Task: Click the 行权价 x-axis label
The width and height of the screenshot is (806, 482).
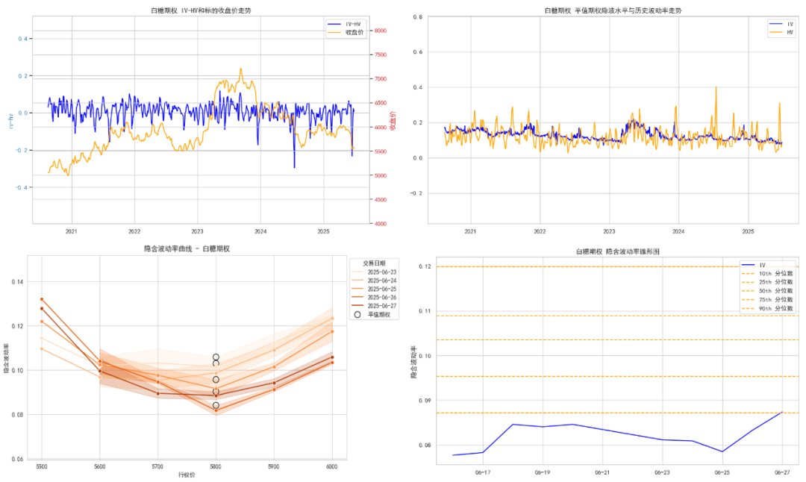Action: pos(187,475)
